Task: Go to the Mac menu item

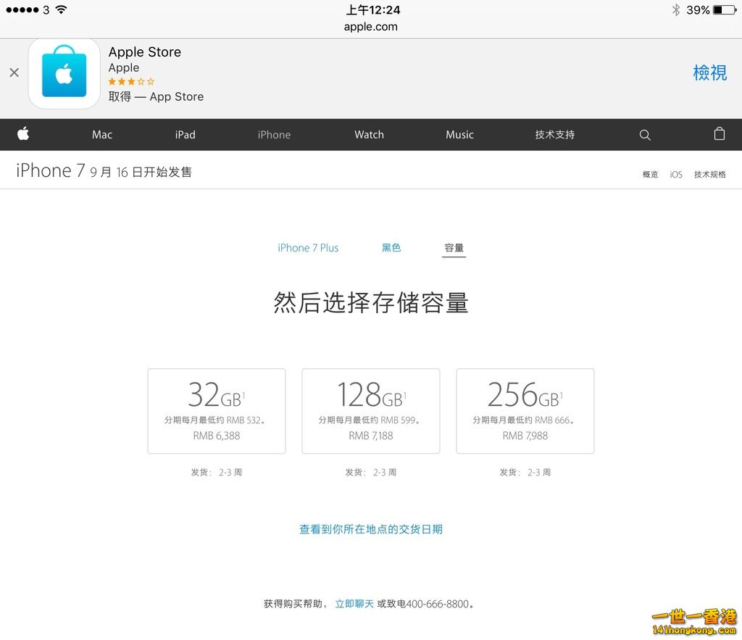Action: (102, 135)
